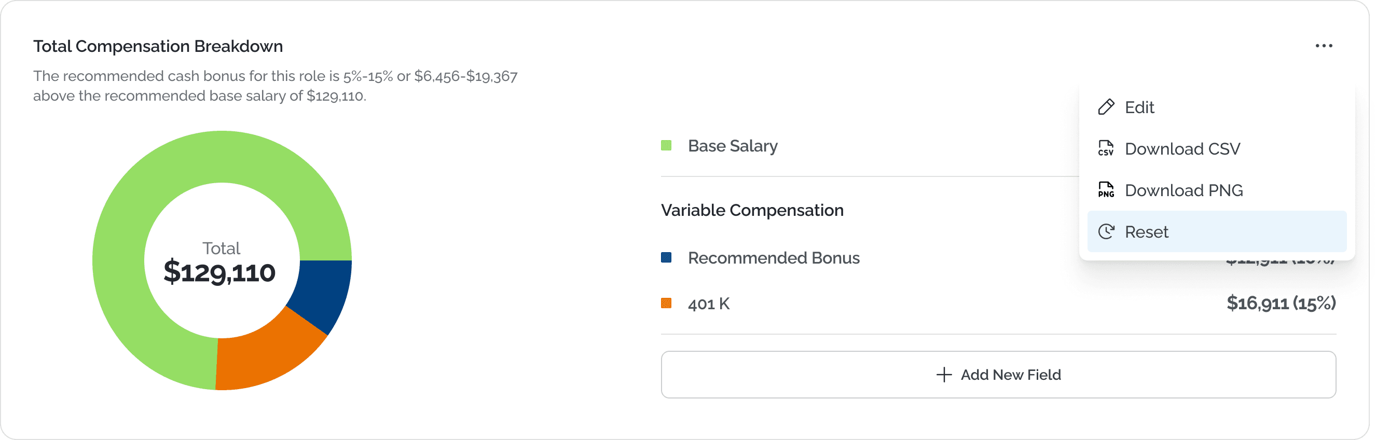Click the PNG file icon
Viewport: 1376px width, 440px height.
(x=1106, y=190)
